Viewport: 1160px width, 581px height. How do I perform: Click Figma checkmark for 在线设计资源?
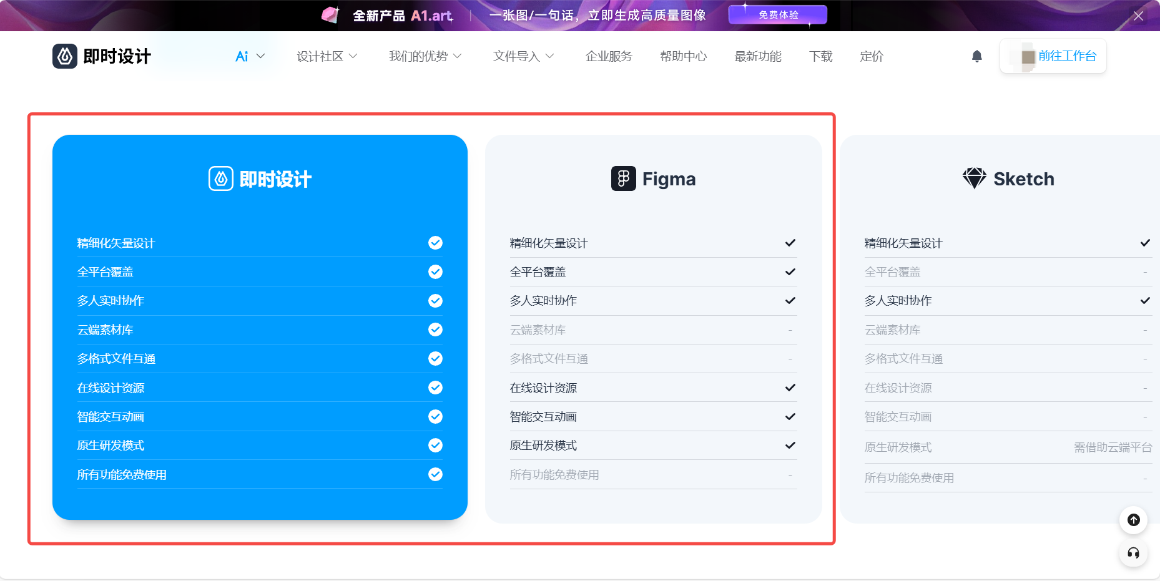point(790,388)
